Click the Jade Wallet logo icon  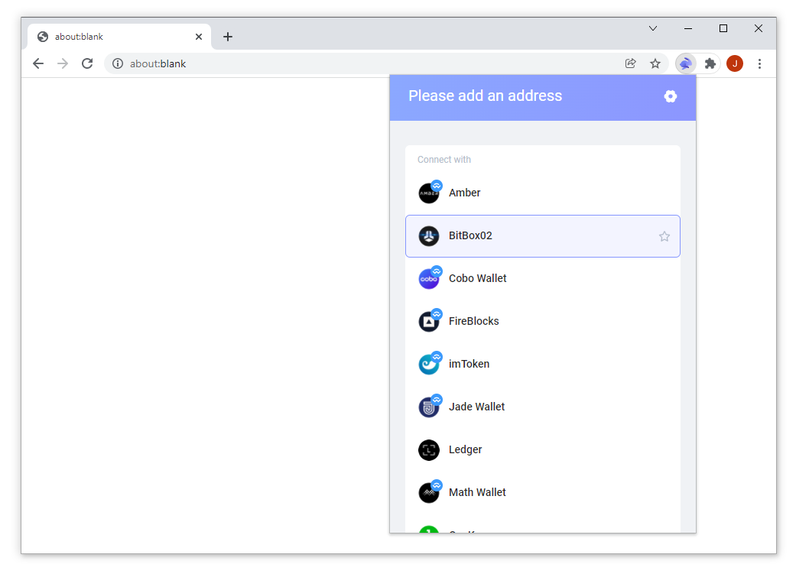429,407
